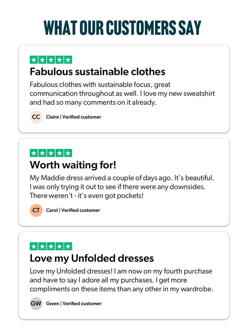Click the star rating above Worth waiting for

click(51, 153)
